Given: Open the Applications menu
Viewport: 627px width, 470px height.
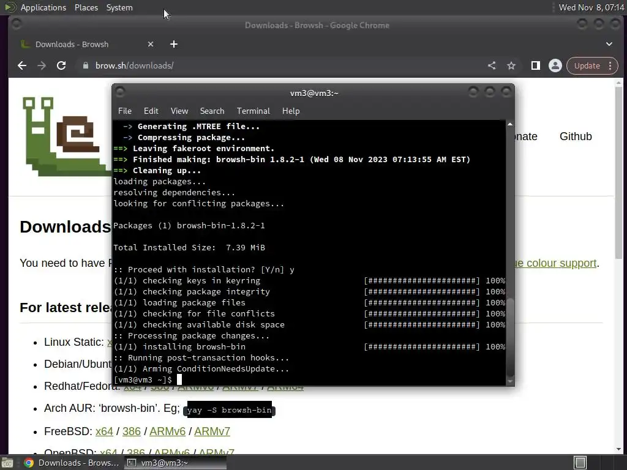Looking at the screenshot, I should 43,7.
